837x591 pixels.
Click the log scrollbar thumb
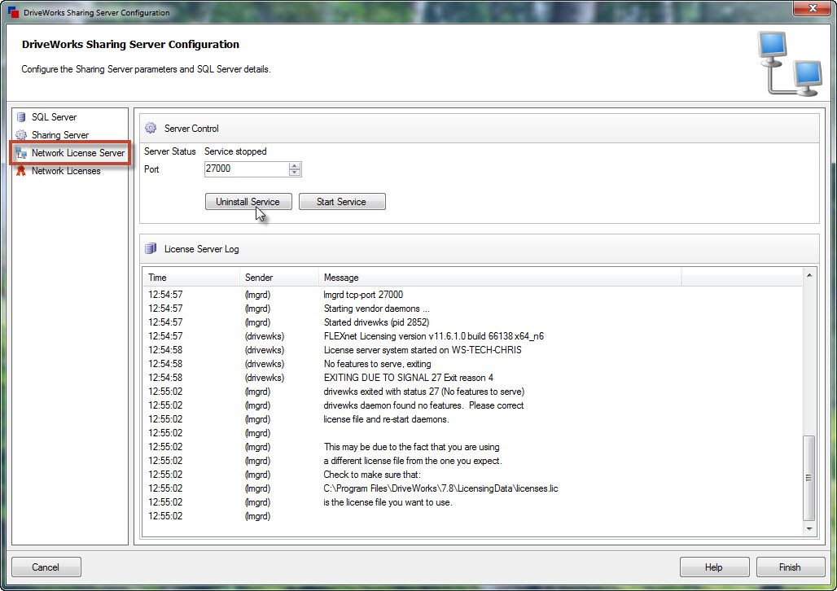809,478
